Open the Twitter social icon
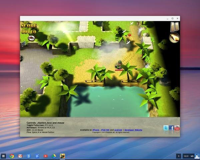The width and height of the screenshot is (200, 160). pyautogui.click(x=166, y=128)
